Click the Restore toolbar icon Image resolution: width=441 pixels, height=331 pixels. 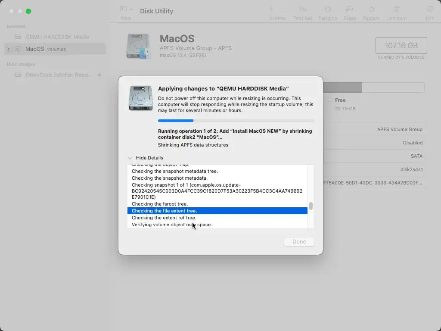tap(371, 9)
